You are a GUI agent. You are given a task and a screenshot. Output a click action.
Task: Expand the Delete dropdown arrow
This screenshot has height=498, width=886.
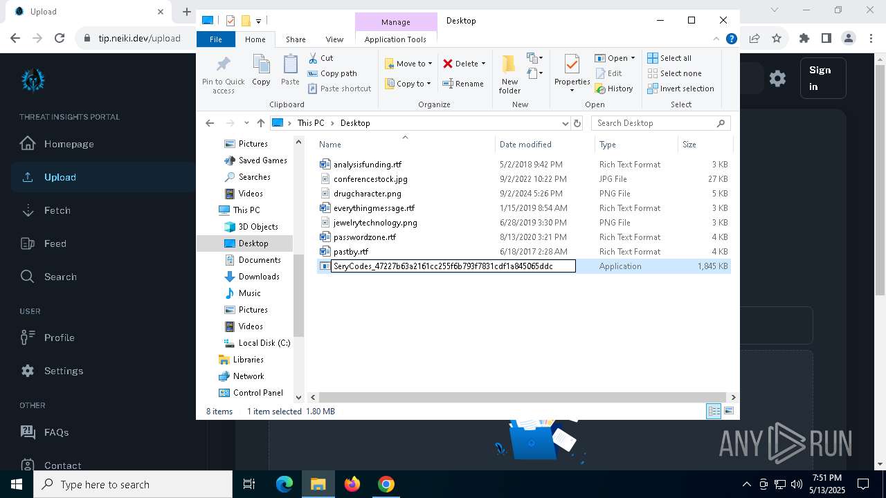point(483,64)
